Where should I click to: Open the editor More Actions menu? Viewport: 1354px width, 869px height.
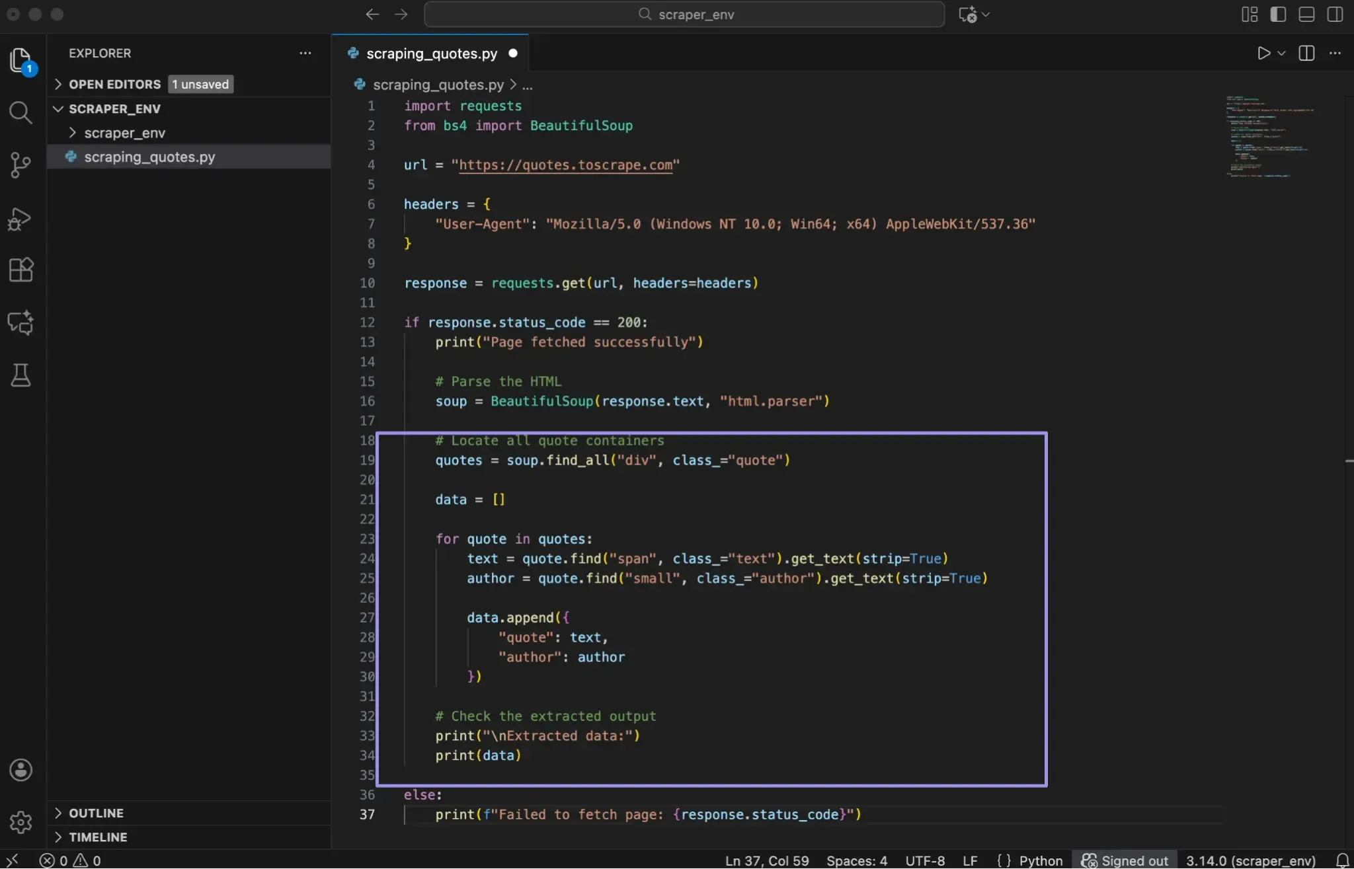1335,54
